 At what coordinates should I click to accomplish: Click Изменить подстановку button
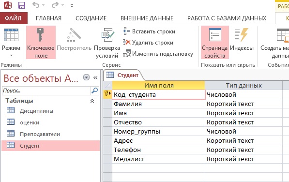click(x=158, y=54)
